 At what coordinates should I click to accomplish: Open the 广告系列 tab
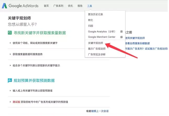(58, 6)
